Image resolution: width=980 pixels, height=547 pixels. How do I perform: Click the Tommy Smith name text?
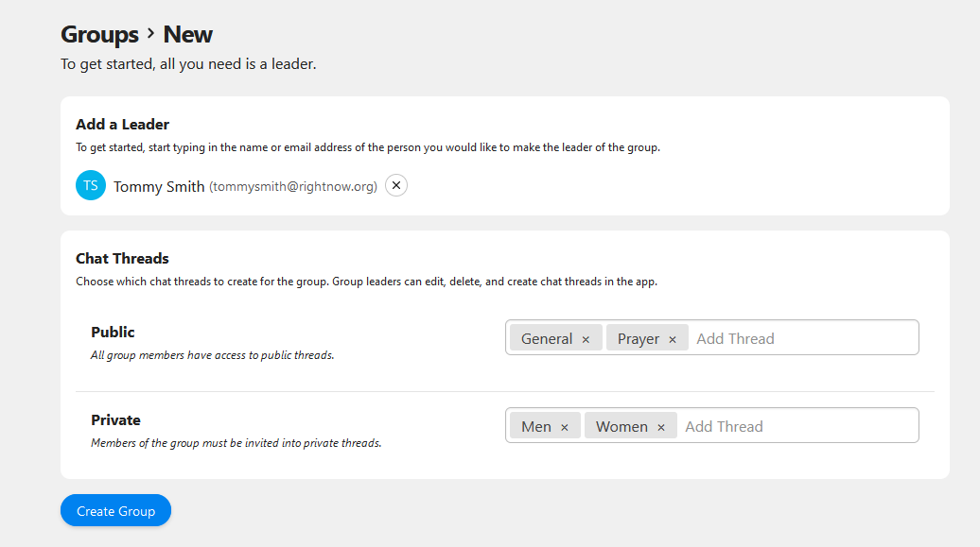(x=159, y=187)
